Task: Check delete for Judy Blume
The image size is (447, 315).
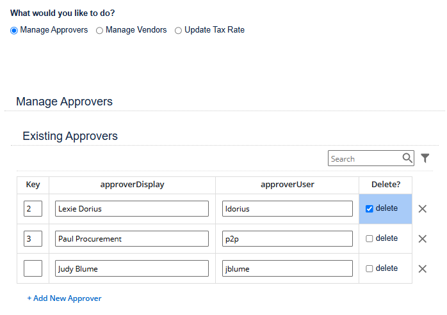Action: [x=369, y=268]
